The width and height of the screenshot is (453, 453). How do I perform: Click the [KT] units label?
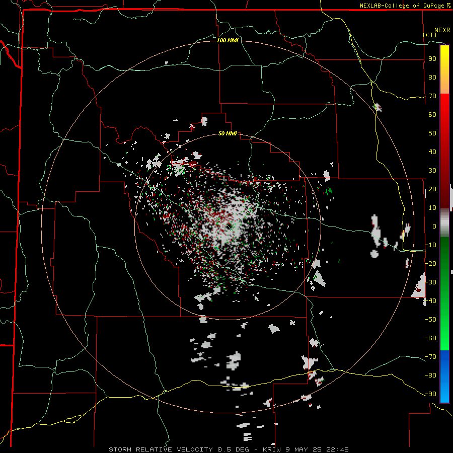[430, 35]
